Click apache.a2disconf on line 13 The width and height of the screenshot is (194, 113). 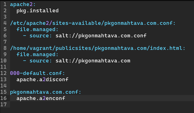click(x=43, y=80)
